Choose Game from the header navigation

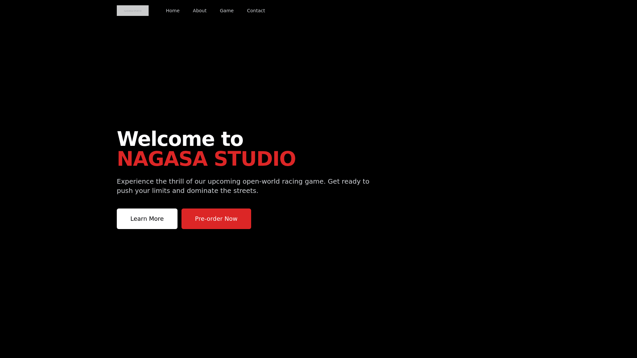(227, 11)
